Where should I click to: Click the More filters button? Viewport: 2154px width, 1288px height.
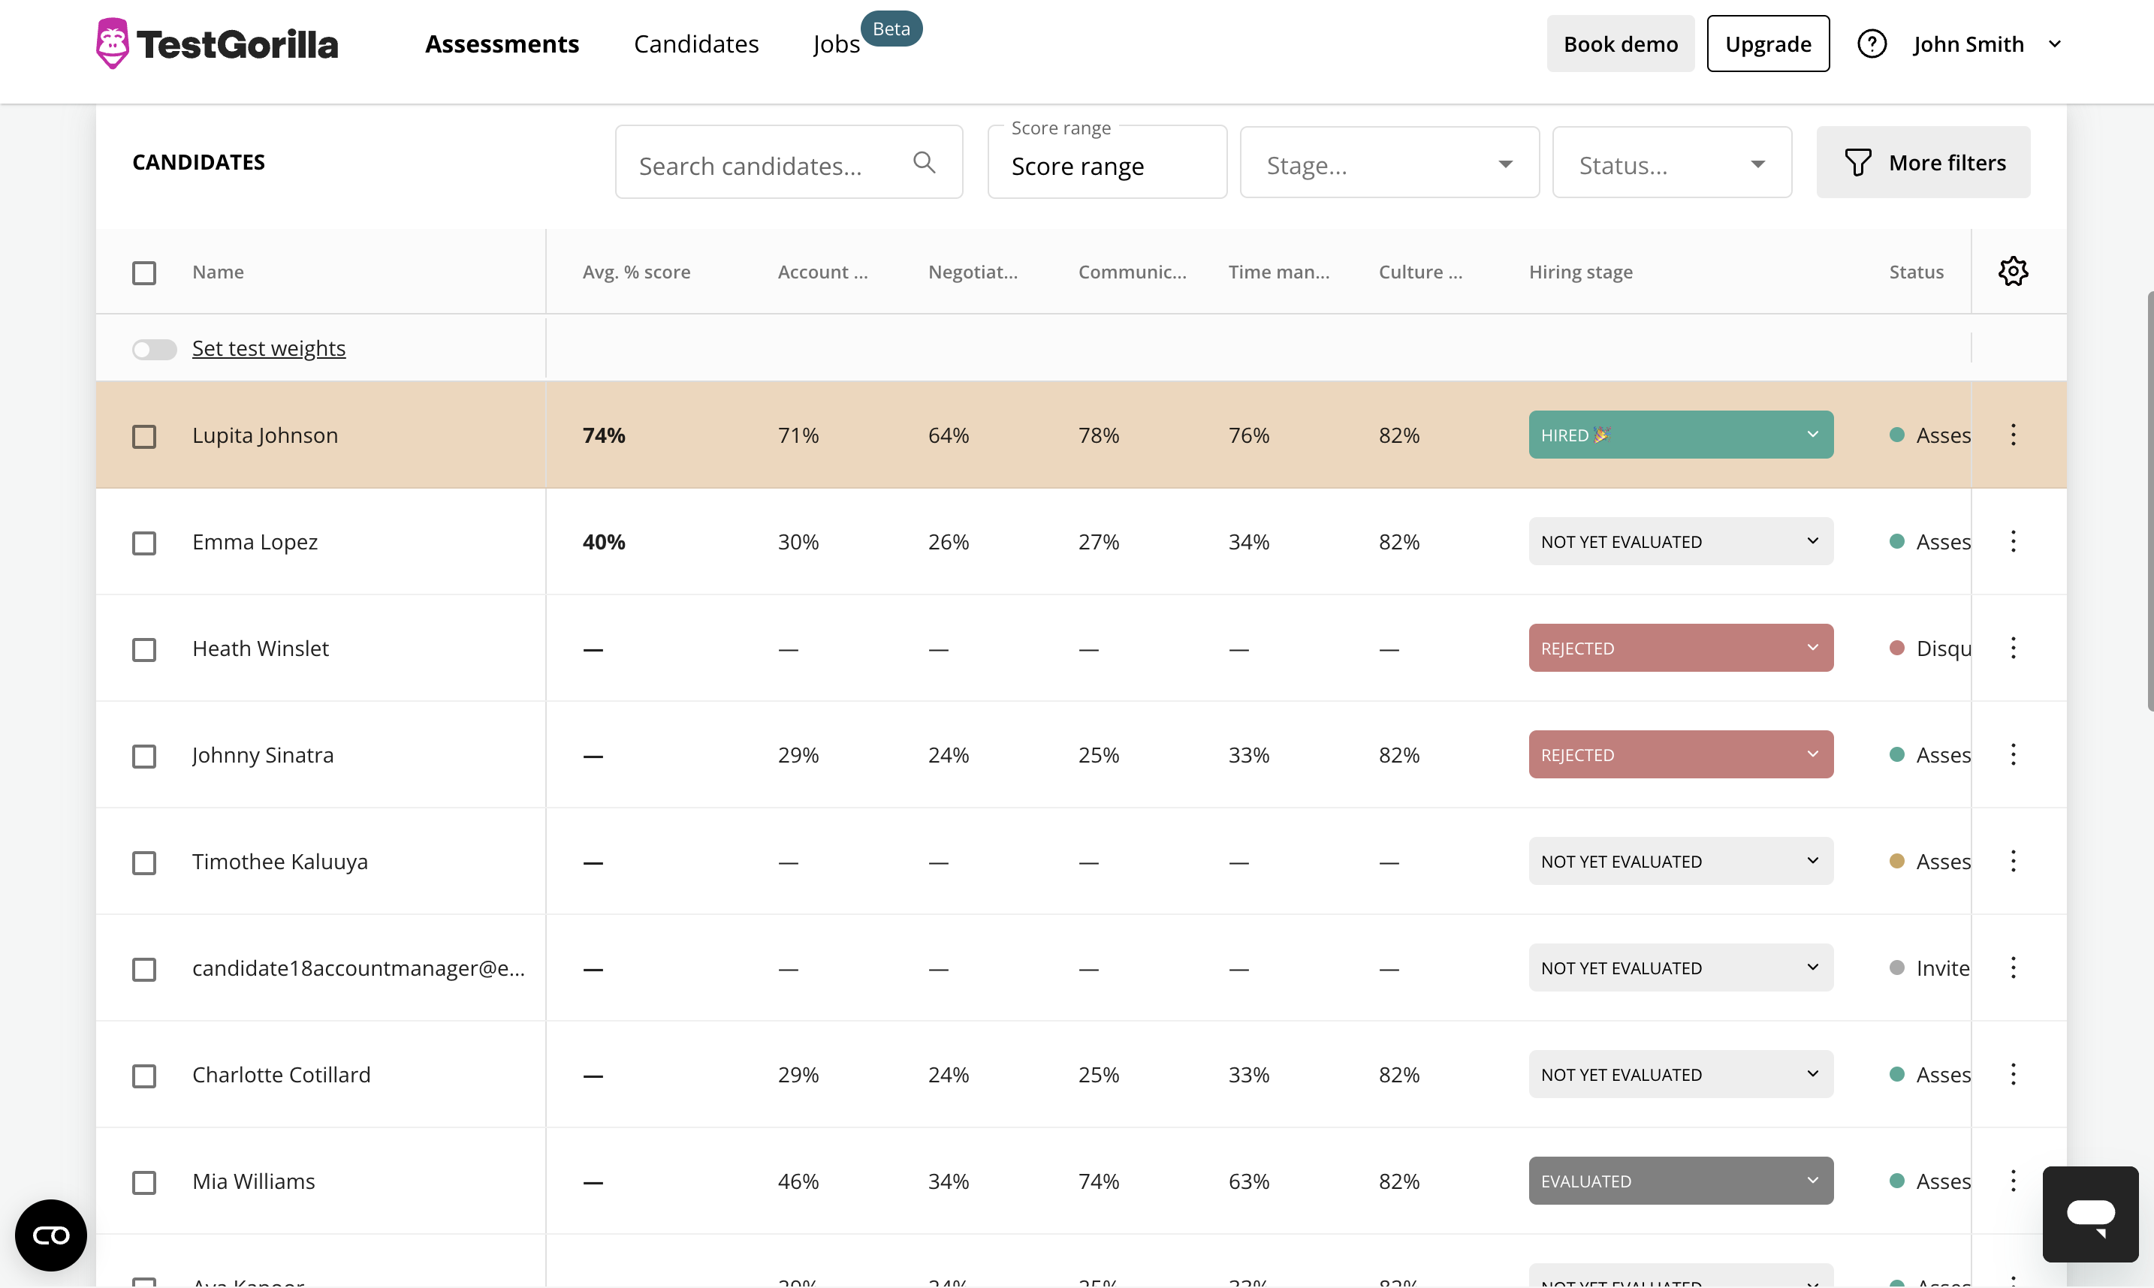1923,162
